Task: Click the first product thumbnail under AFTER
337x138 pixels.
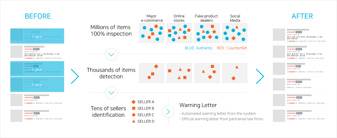Action: [x=279, y=35]
